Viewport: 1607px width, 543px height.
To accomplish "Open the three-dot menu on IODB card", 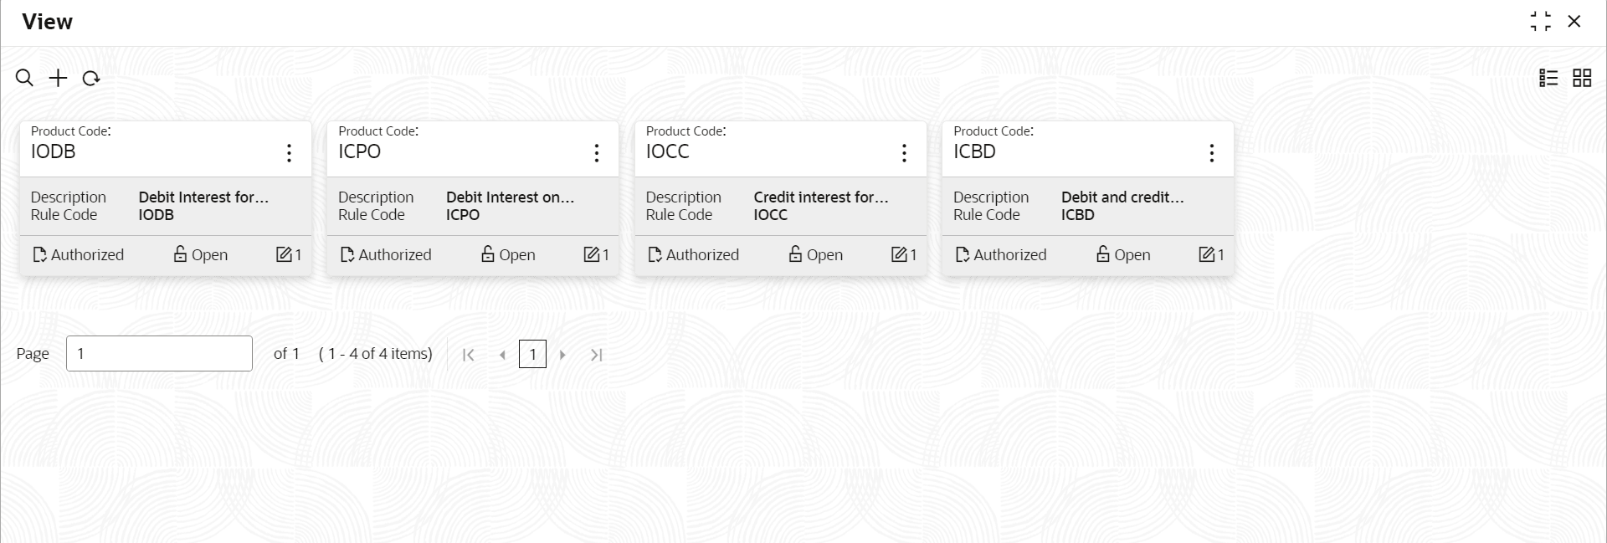I will (x=289, y=152).
